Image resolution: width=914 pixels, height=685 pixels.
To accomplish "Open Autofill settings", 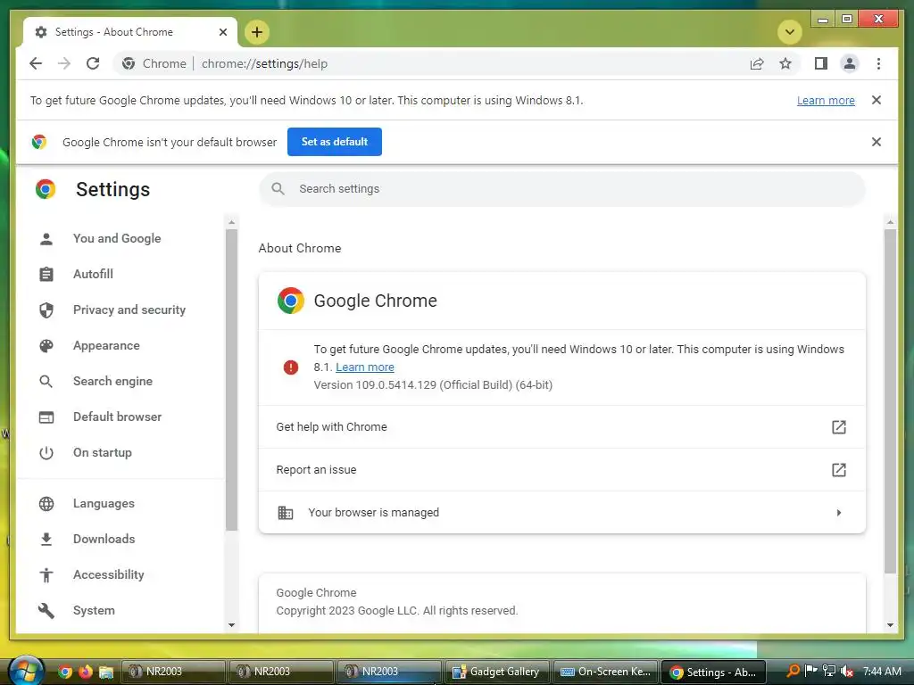I will 93,274.
